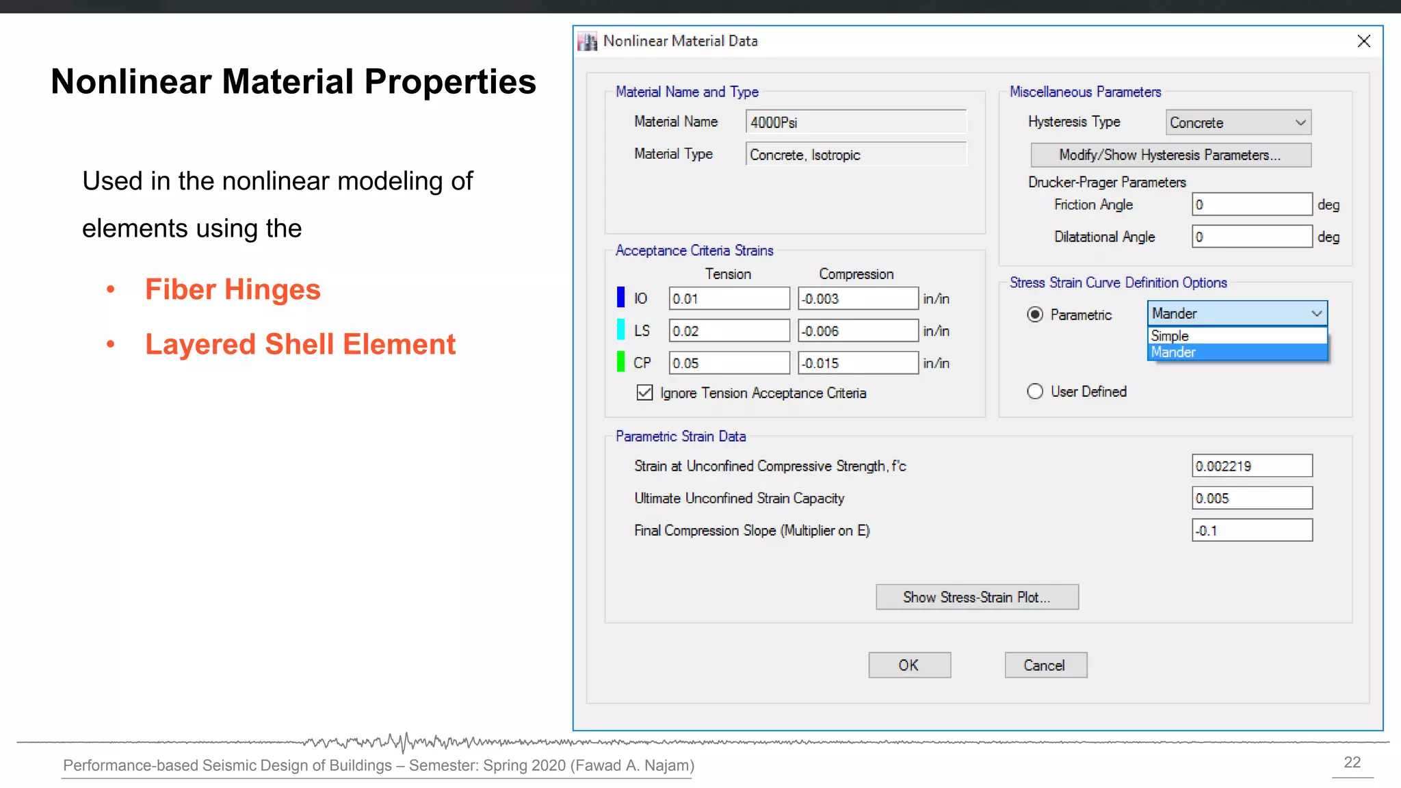Image resolution: width=1401 pixels, height=788 pixels.
Task: Click the IO Compression field -0.003
Action: [858, 298]
